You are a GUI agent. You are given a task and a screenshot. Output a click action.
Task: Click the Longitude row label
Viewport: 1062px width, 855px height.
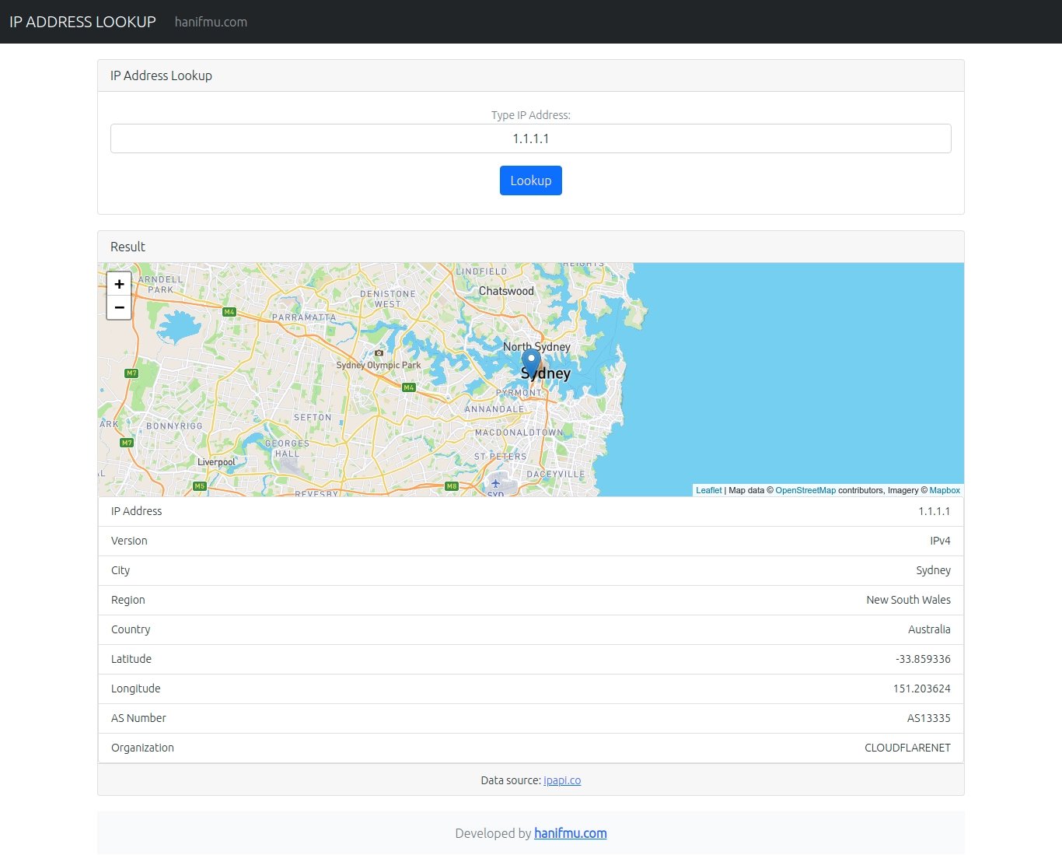coord(136,689)
